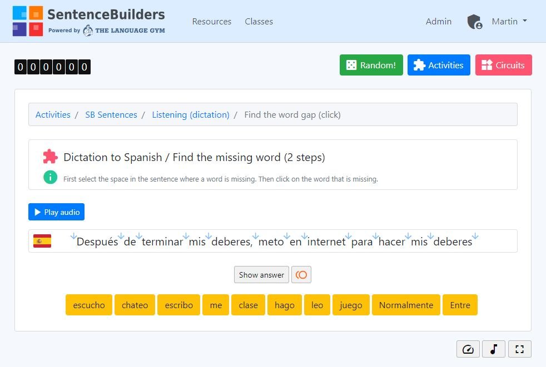This screenshot has width=546, height=367.
Task: Open the Resources menu
Action: (x=212, y=22)
